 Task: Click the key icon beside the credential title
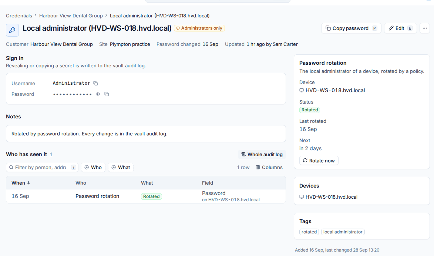tap(12, 30)
